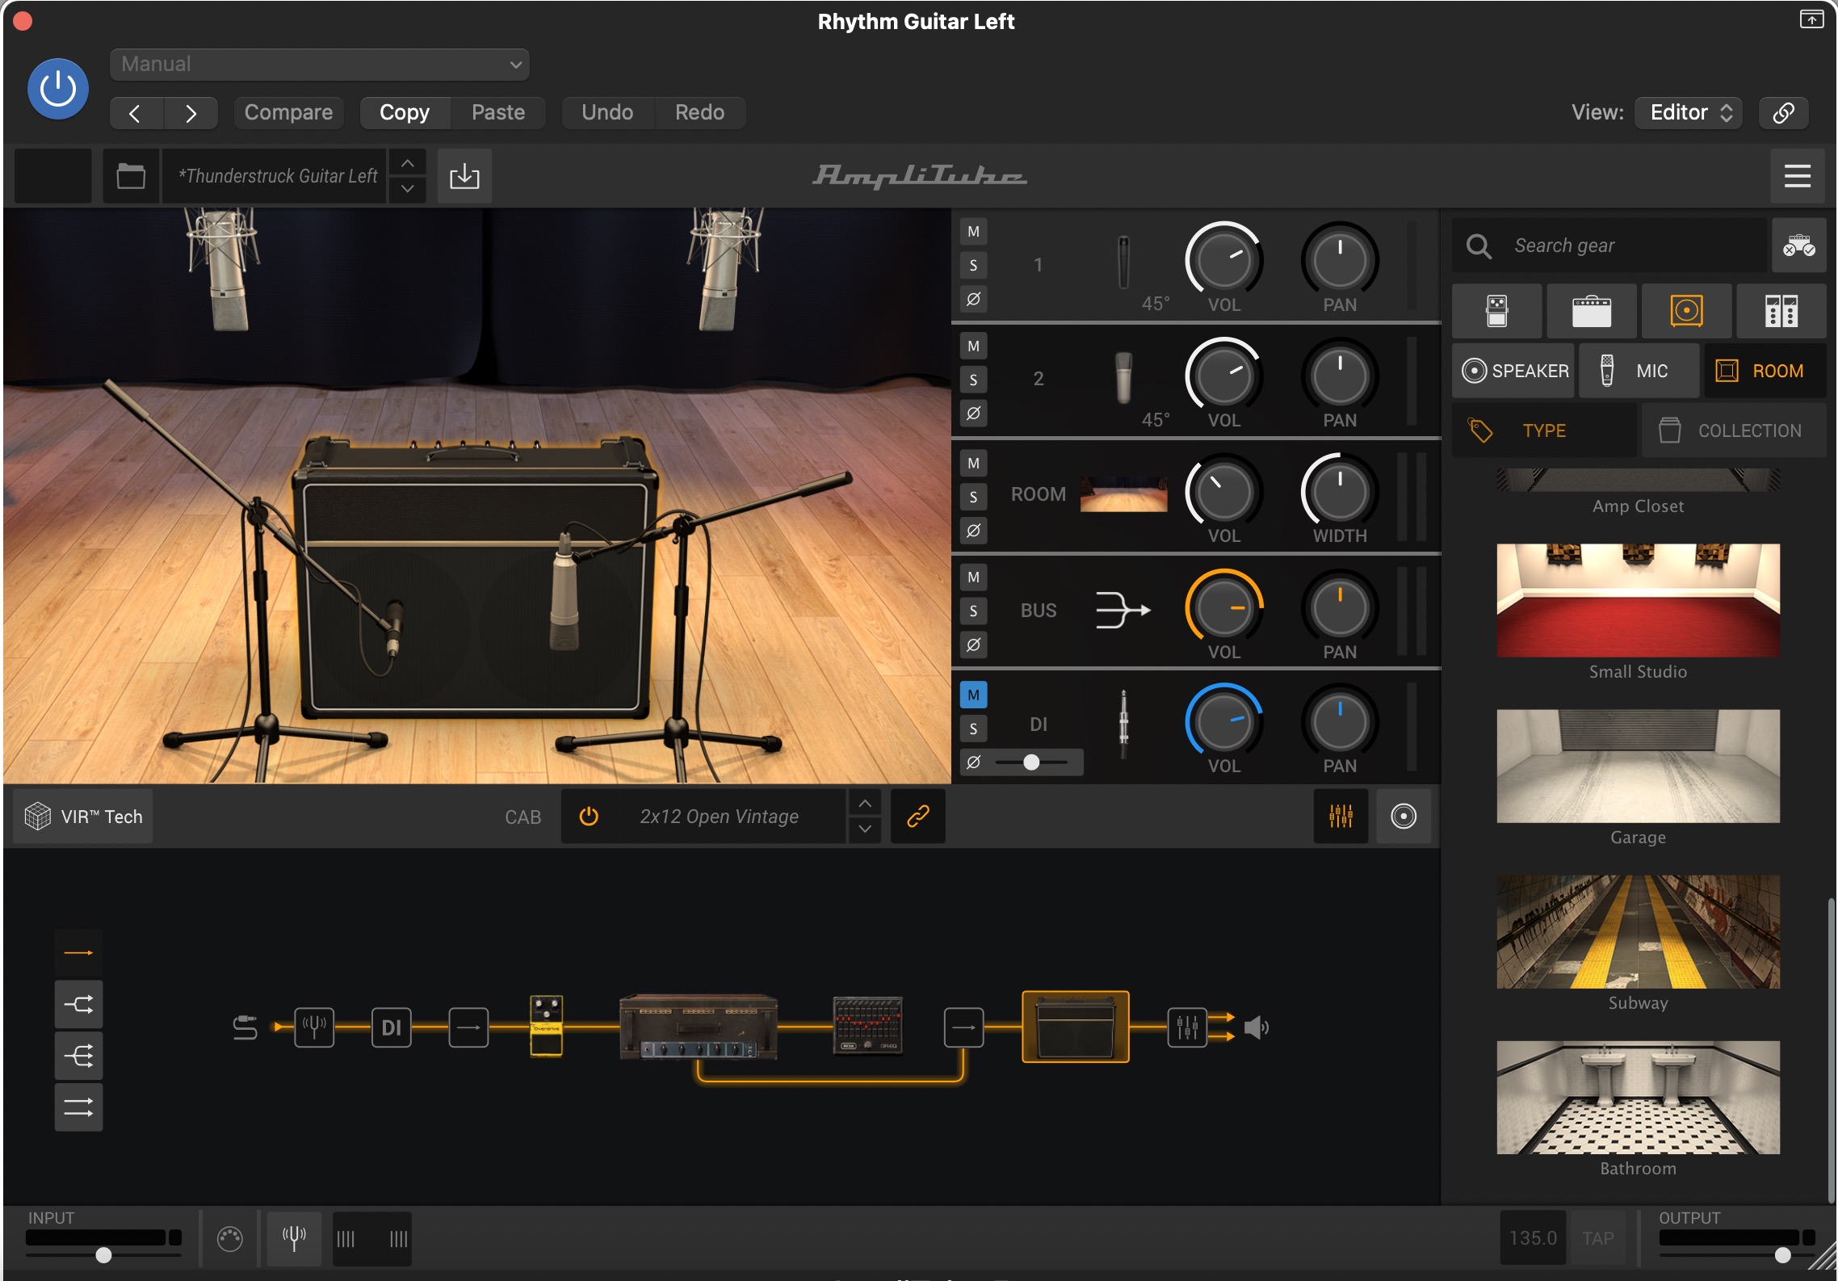Select the TYPE filter tab
Viewport: 1838px width, 1281px height.
coord(1544,430)
